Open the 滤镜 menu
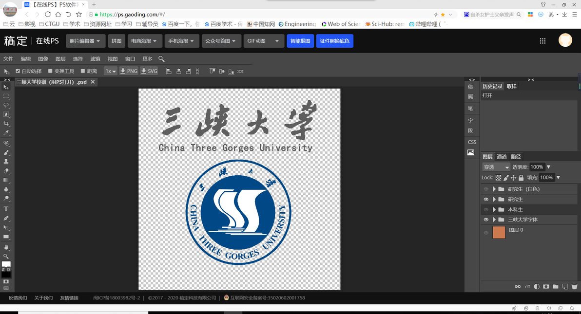The height and width of the screenshot is (314, 581). 95,59
